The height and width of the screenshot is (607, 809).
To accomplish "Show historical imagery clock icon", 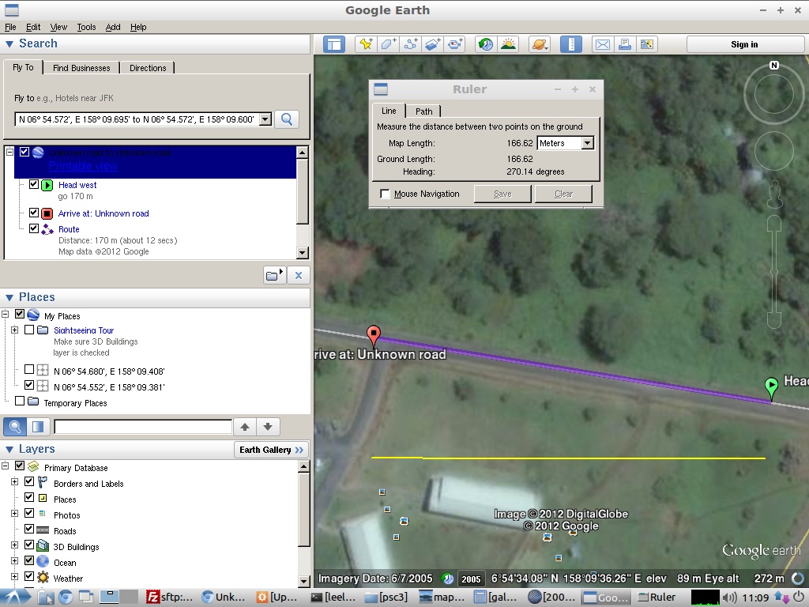I will [x=486, y=44].
